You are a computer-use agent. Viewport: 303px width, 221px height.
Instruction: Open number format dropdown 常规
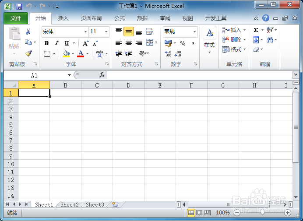point(194,32)
